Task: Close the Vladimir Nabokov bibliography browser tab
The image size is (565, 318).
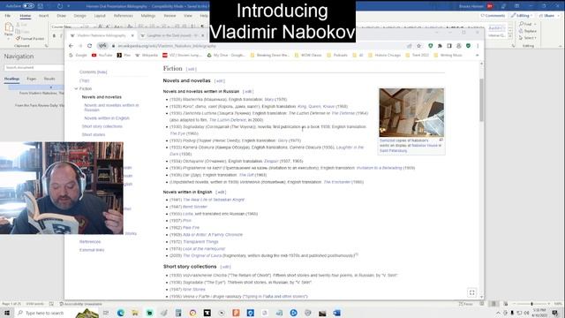Action: pos(132,35)
